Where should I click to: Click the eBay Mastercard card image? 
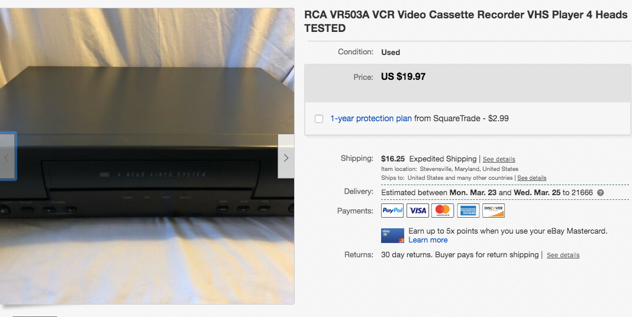[392, 235]
